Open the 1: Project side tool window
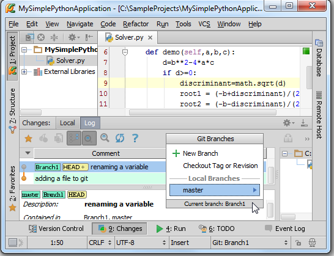Image resolution: width=334 pixels, height=256 pixels. pos(12,56)
